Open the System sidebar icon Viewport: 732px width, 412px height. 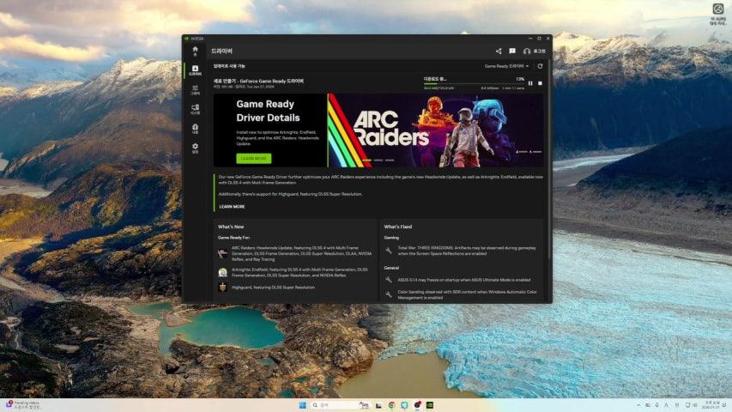(195, 109)
